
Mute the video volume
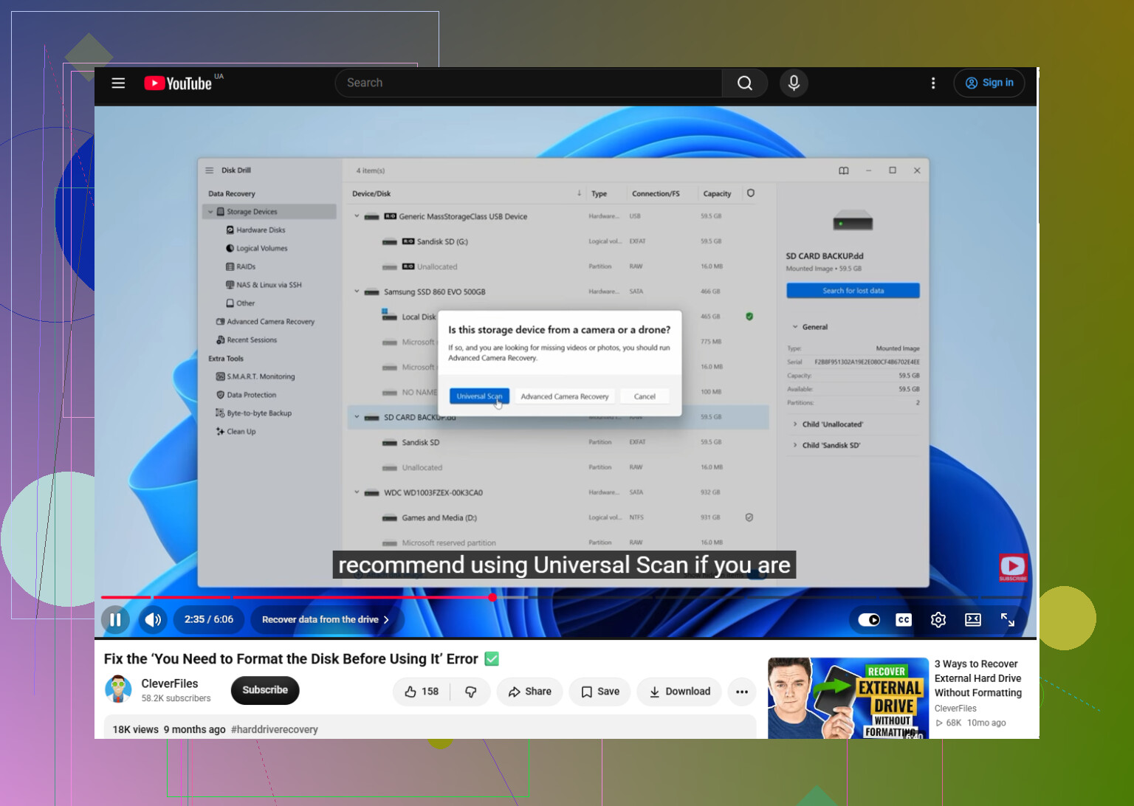point(153,620)
